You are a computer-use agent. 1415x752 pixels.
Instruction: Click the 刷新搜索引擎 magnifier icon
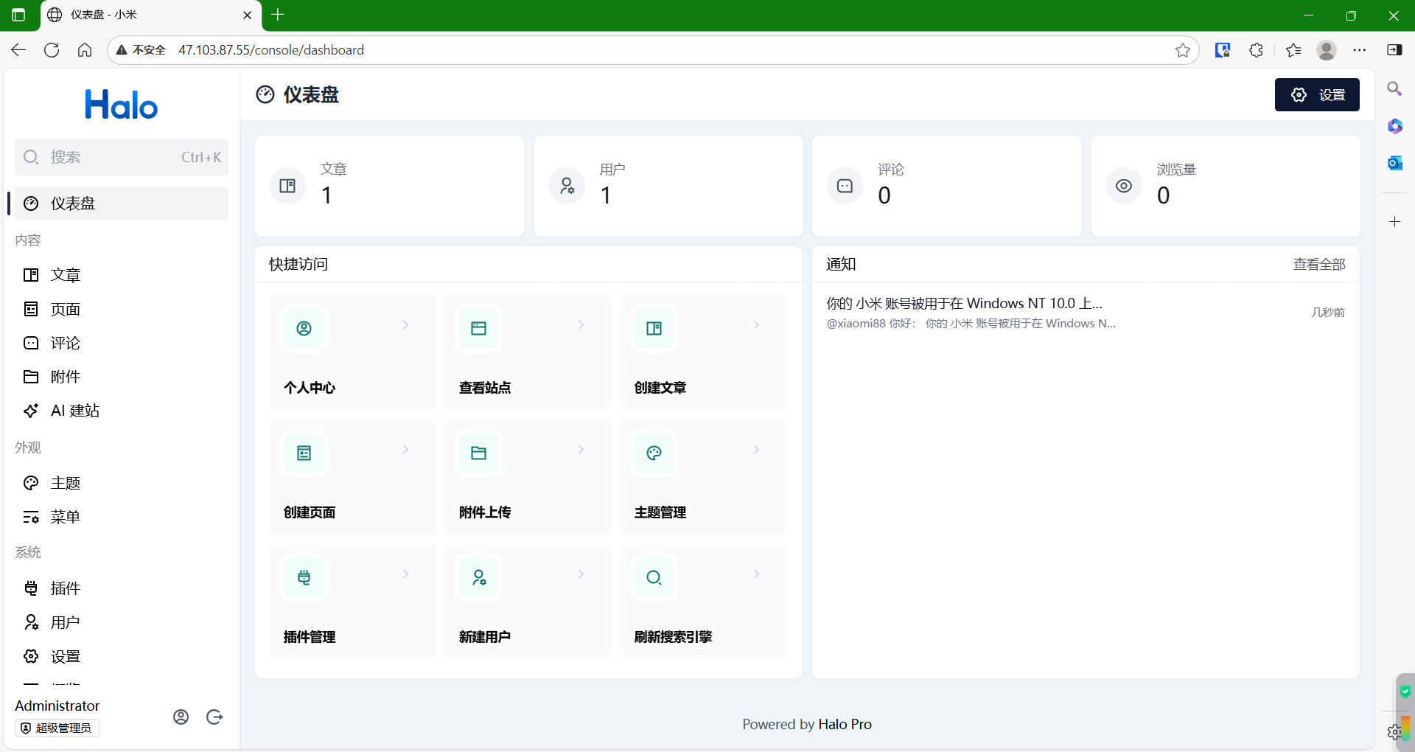654,577
